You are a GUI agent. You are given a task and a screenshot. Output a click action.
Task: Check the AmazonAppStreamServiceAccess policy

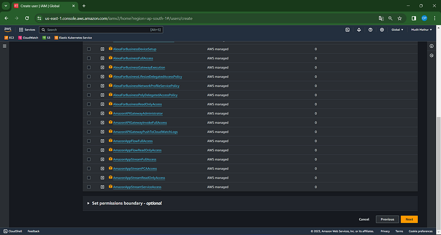click(89, 187)
